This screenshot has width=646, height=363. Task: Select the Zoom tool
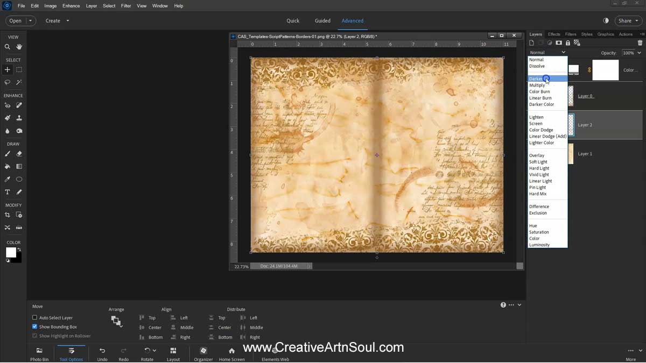coord(8,47)
